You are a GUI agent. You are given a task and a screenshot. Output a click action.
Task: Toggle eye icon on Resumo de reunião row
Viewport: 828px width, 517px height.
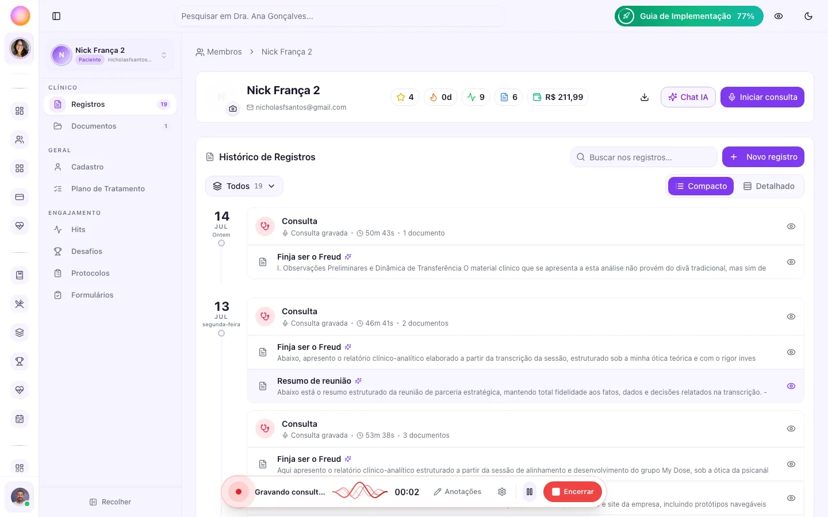coord(791,386)
